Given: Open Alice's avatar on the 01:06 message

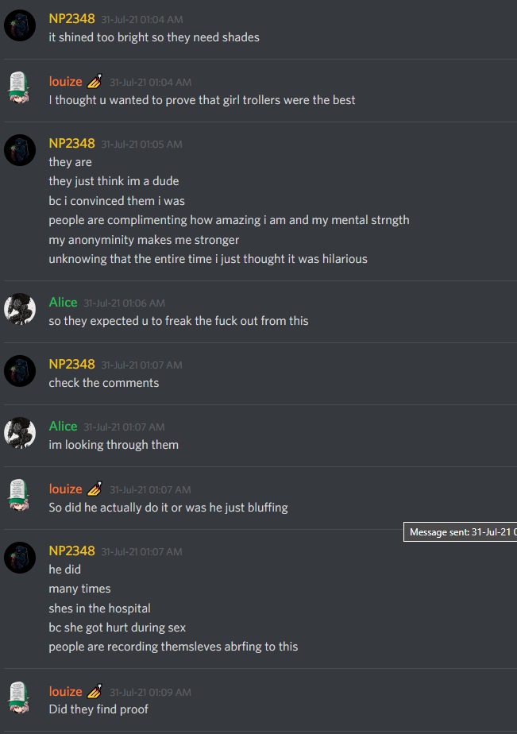Looking at the screenshot, I should [20, 309].
